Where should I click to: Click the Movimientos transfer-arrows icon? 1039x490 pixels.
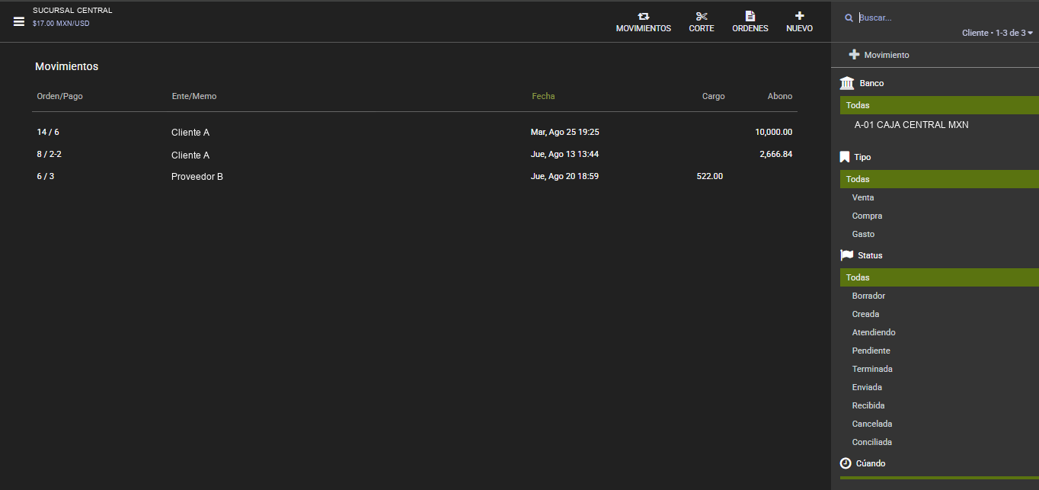point(644,16)
